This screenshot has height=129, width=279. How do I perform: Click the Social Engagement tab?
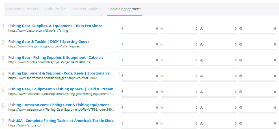[124, 9]
